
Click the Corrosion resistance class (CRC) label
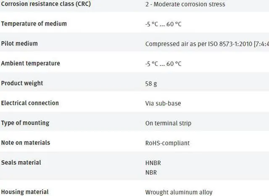click(x=46, y=4)
